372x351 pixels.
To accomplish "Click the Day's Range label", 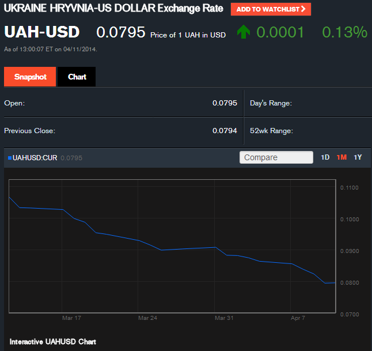I will 271,103.
